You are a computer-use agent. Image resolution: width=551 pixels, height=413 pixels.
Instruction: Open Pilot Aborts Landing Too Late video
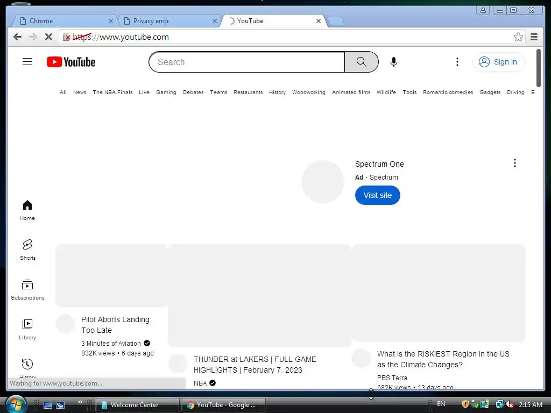pyautogui.click(x=115, y=325)
